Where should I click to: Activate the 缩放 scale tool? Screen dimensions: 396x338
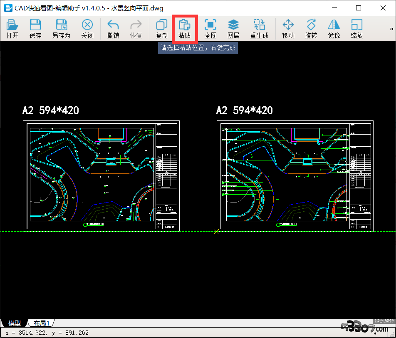click(x=357, y=29)
